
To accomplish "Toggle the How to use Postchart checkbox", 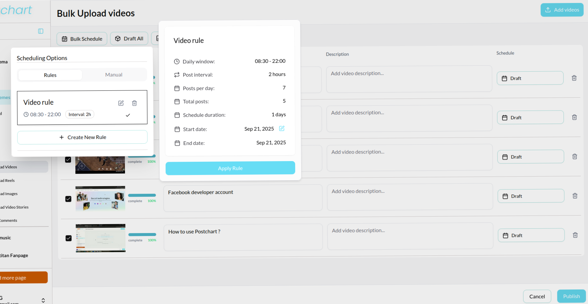I will (69, 238).
